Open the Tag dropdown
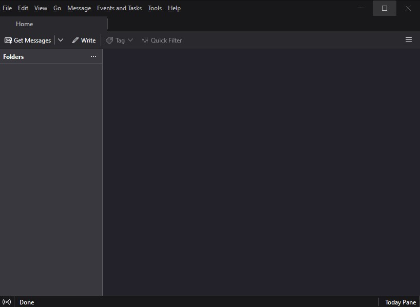This screenshot has height=307, width=420. (x=119, y=40)
